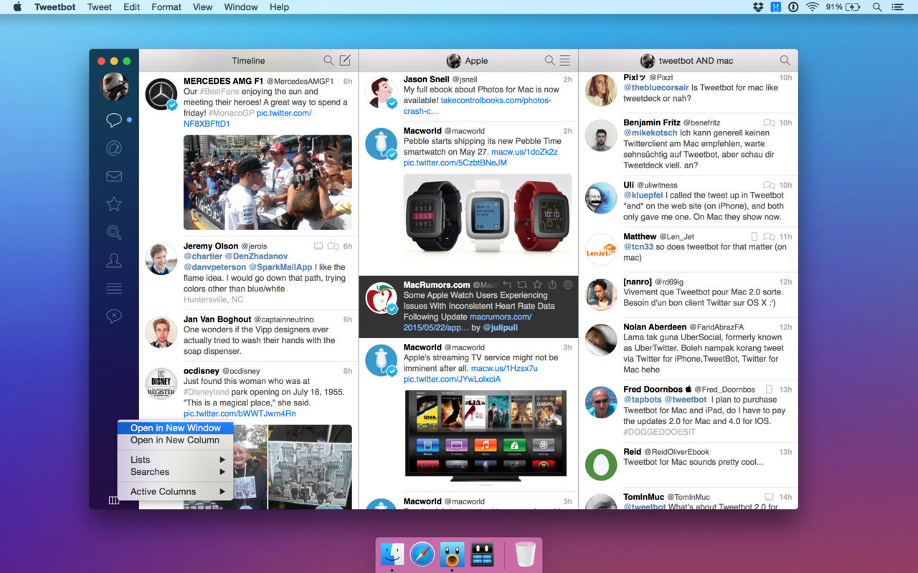Open the macw.us/1doZk2z link
This screenshot has height=573, width=918.
coord(524,152)
